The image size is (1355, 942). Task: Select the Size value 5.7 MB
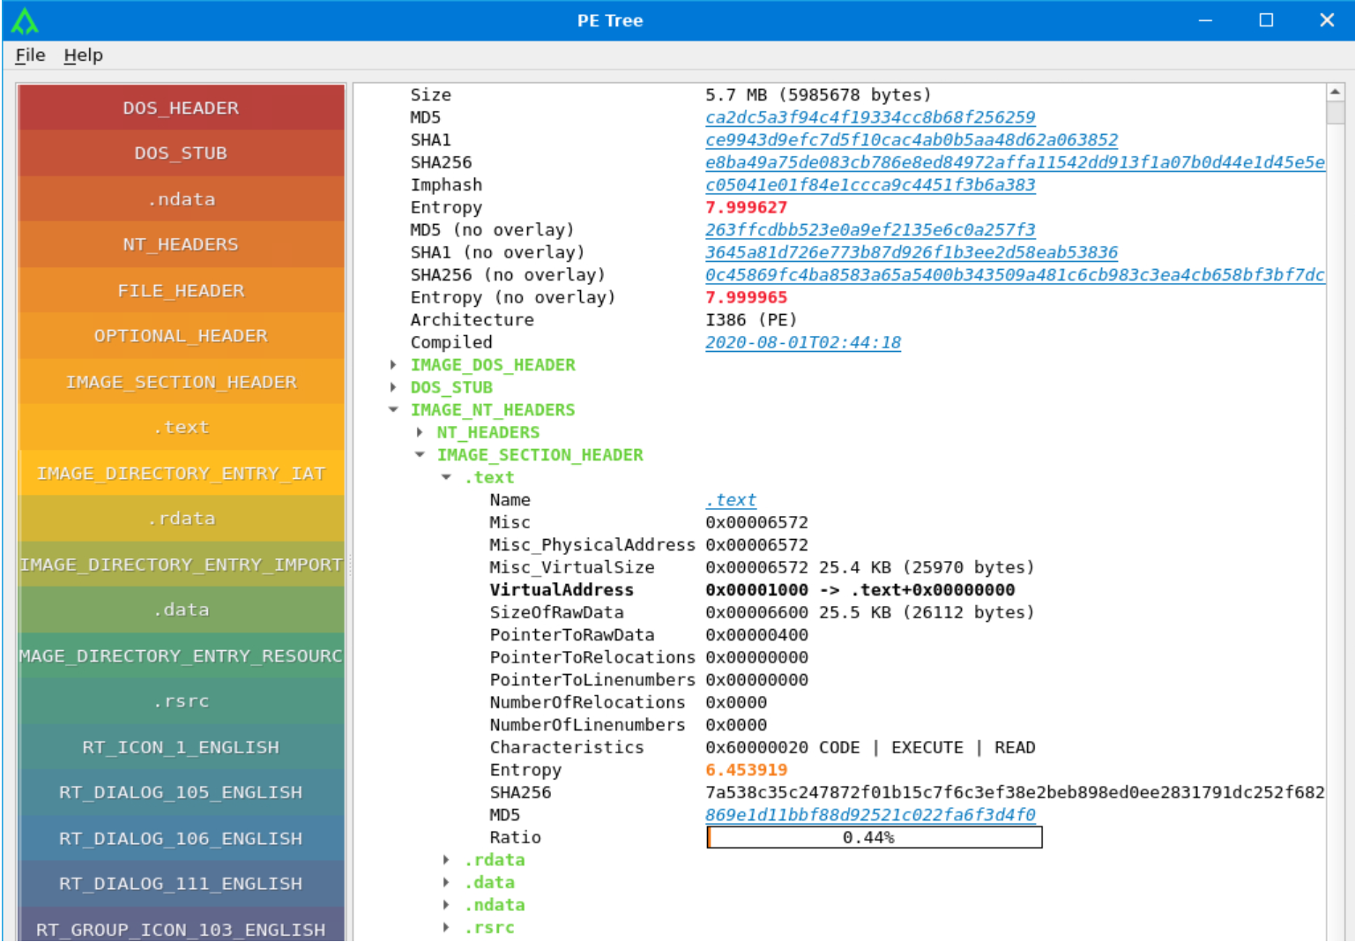(x=818, y=95)
